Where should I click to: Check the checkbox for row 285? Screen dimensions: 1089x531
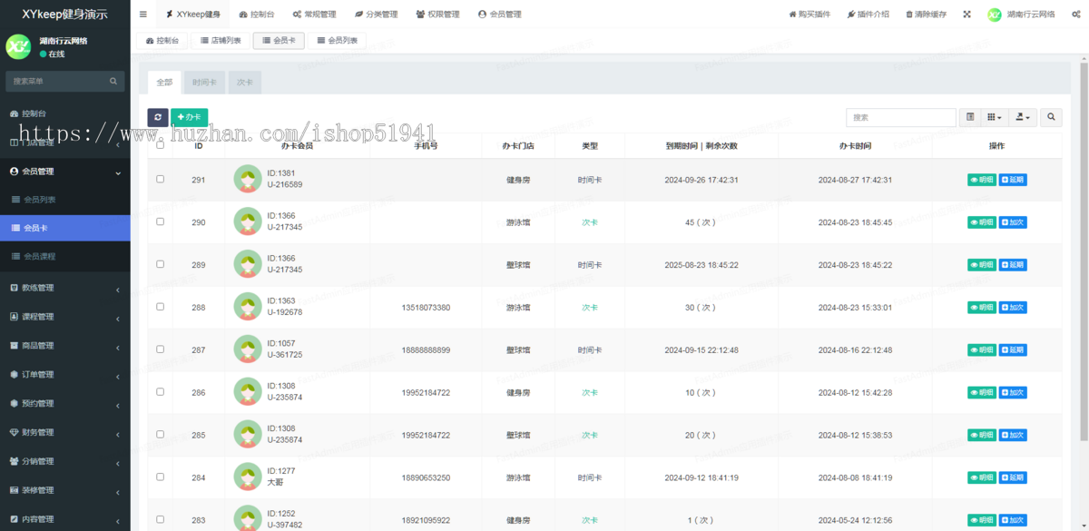[x=161, y=435]
